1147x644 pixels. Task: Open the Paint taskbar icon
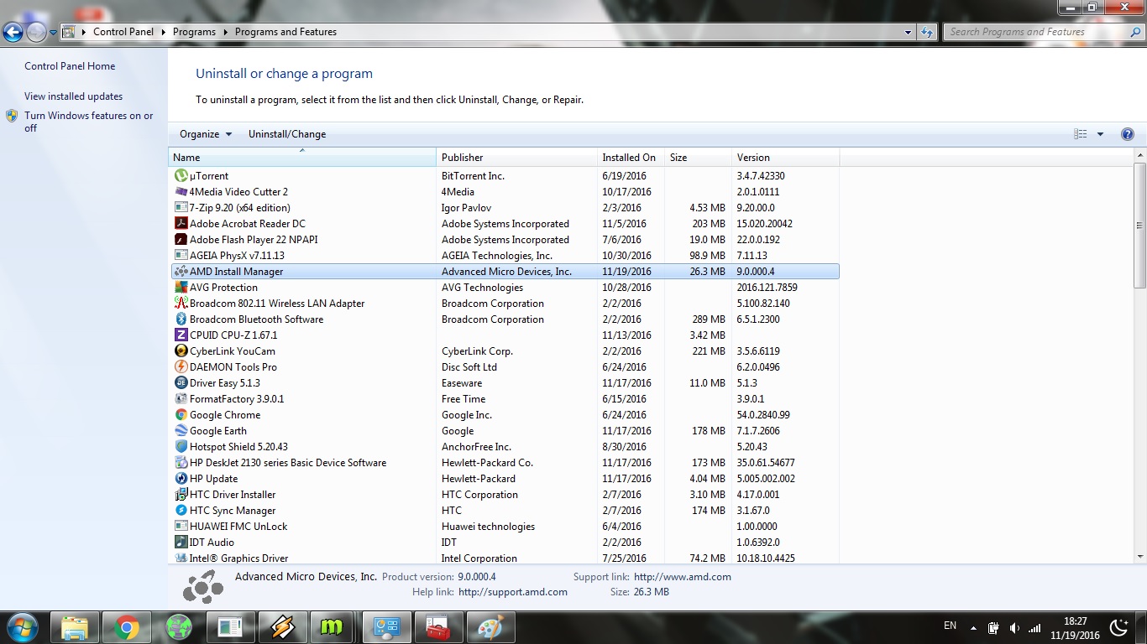coord(491,627)
